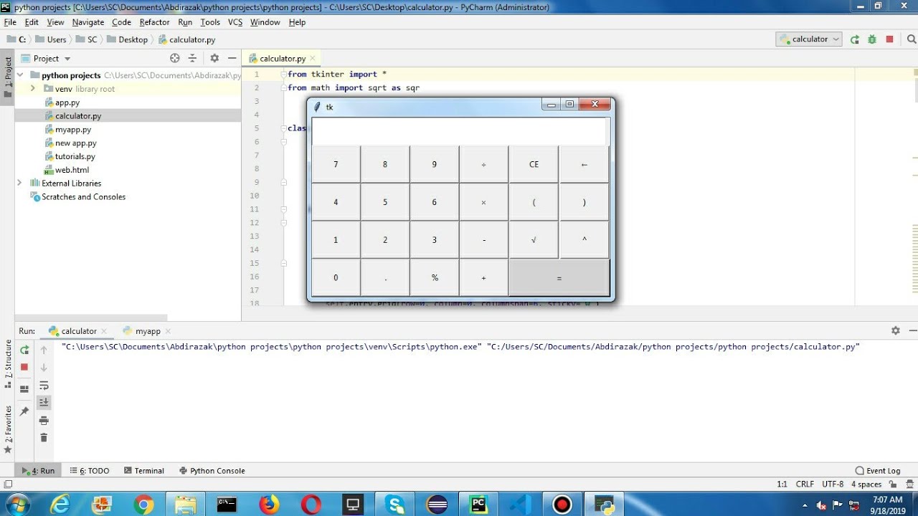
Task: Close the calculator.py editor tab
Action: 313,58
